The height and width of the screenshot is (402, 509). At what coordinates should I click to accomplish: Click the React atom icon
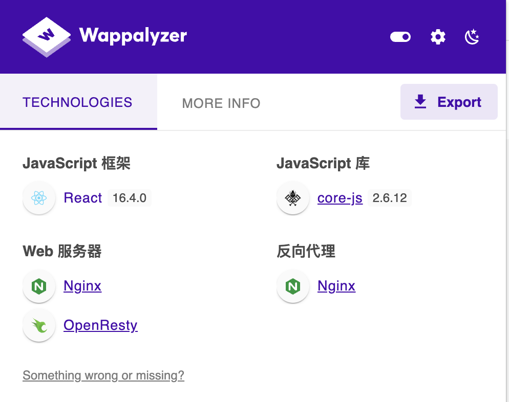click(x=39, y=198)
